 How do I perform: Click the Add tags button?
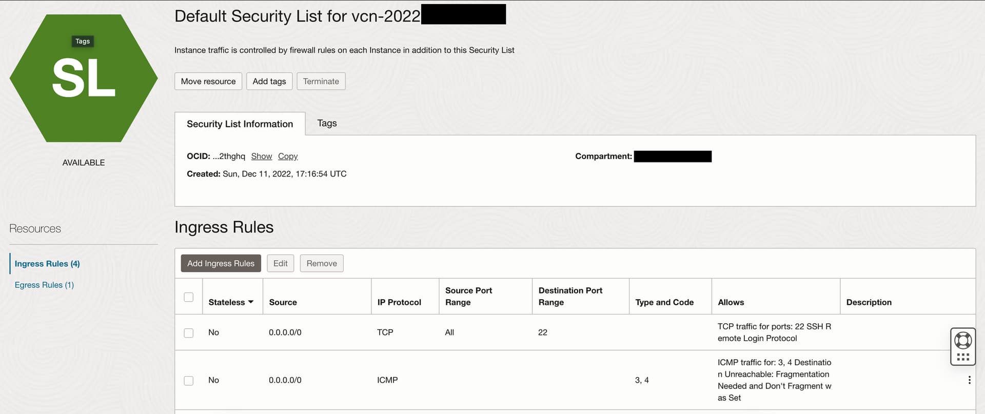(269, 81)
